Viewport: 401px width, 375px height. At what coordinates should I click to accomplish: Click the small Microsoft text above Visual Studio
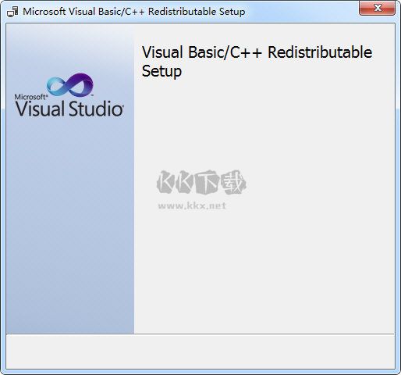[x=30, y=97]
